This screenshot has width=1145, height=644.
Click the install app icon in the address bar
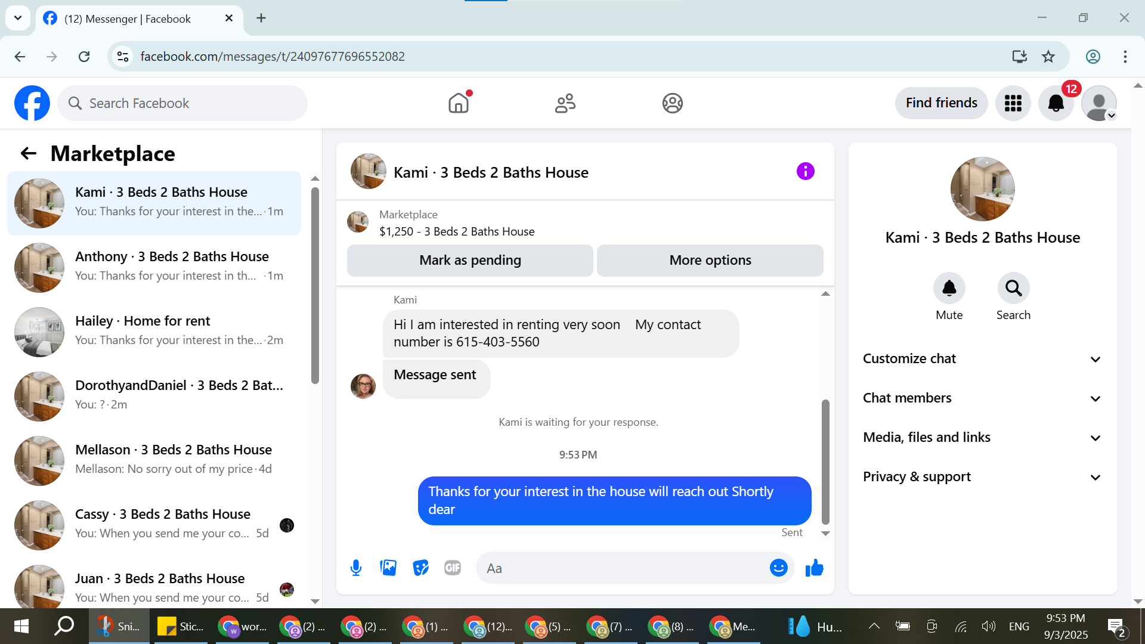tap(1019, 57)
